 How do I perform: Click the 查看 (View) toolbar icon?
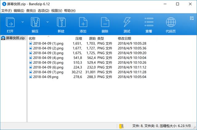(x=149, y=23)
